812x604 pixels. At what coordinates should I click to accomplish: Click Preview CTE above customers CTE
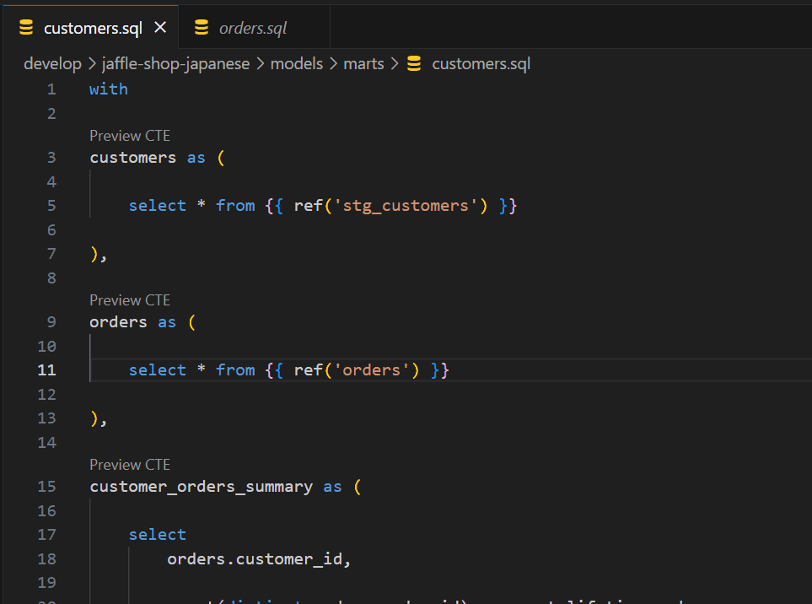pos(130,136)
